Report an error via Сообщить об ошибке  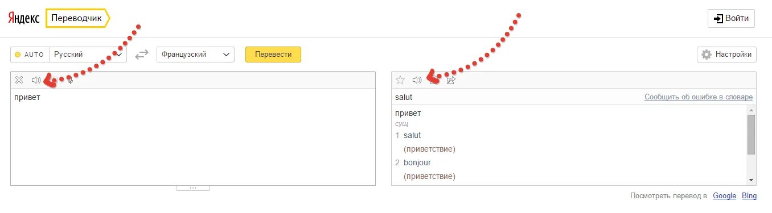pyautogui.click(x=699, y=97)
